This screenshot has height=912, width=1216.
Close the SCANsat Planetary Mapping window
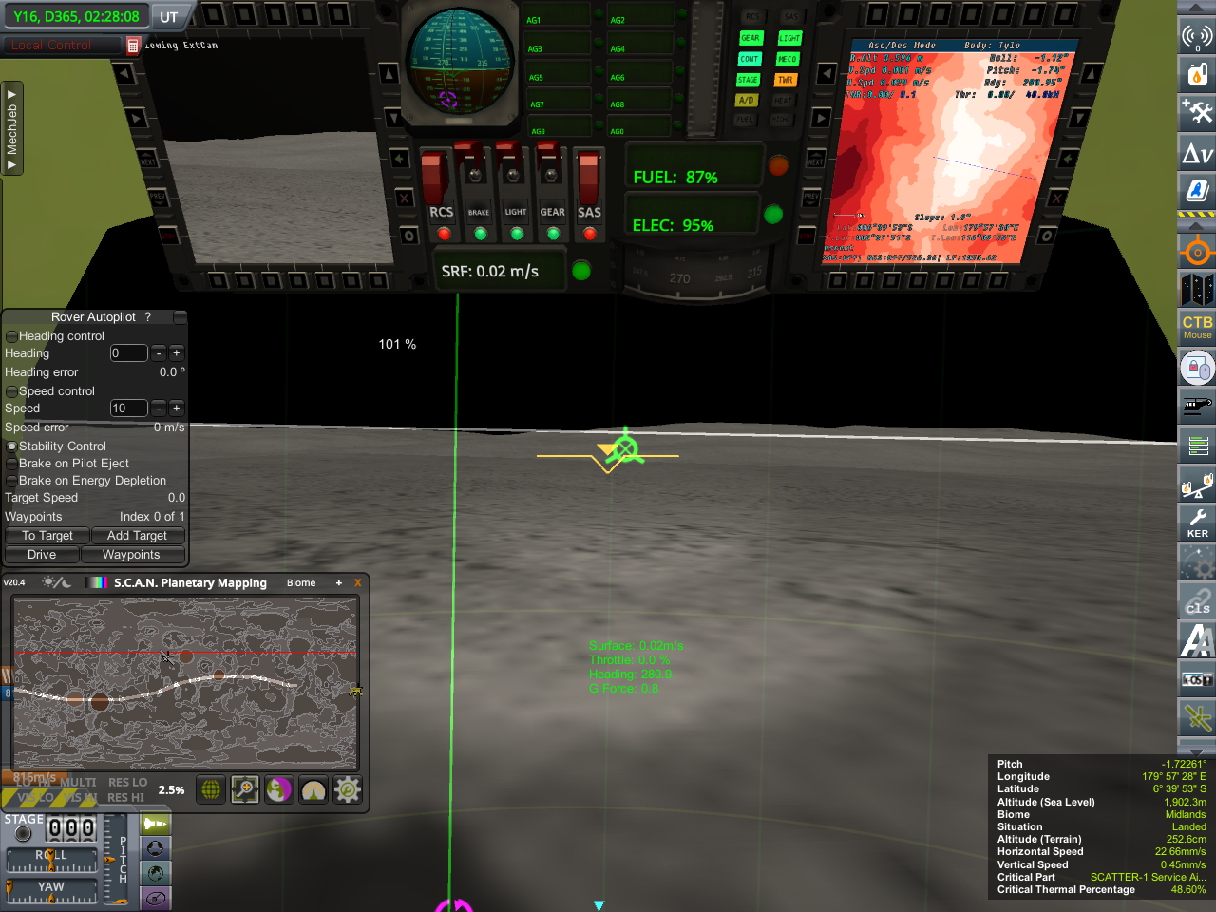[x=358, y=583]
